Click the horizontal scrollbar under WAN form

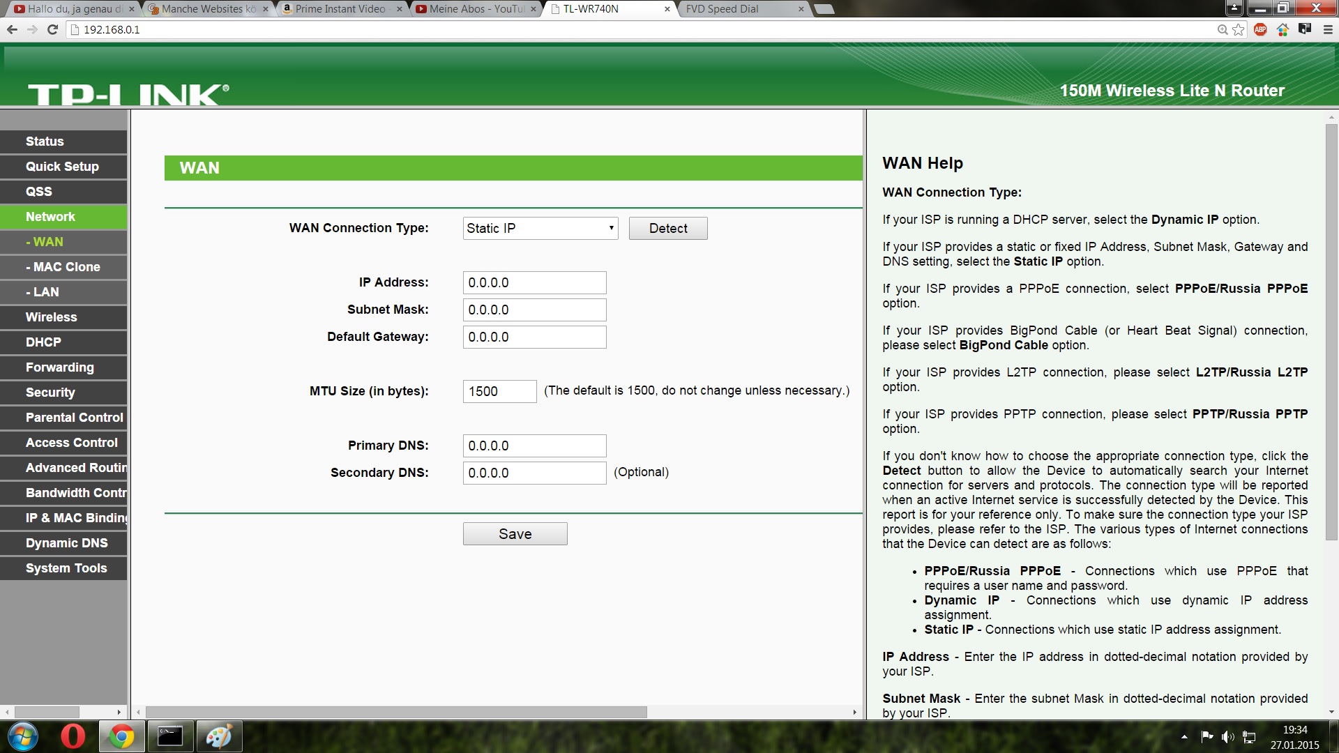(x=396, y=712)
